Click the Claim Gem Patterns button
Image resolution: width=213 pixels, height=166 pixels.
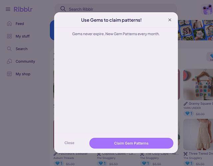click(x=131, y=143)
